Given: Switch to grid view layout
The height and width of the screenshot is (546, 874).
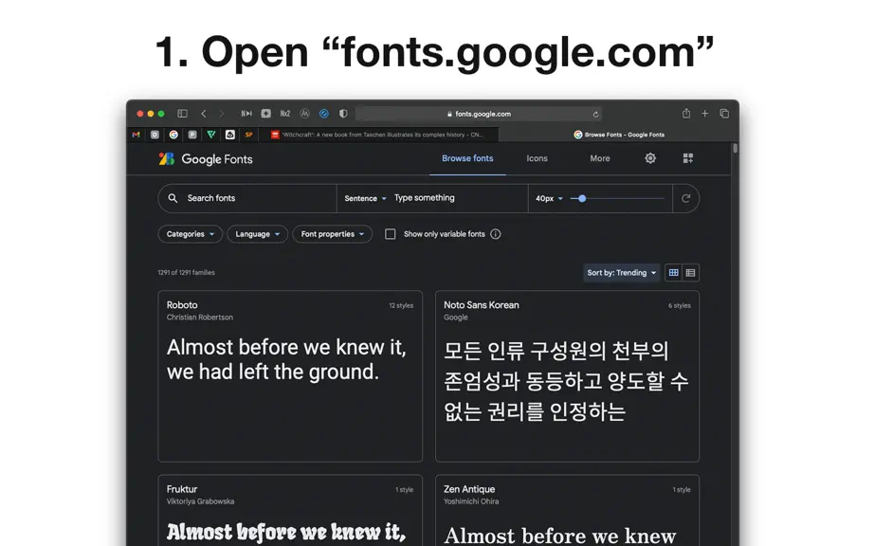Looking at the screenshot, I should point(673,272).
